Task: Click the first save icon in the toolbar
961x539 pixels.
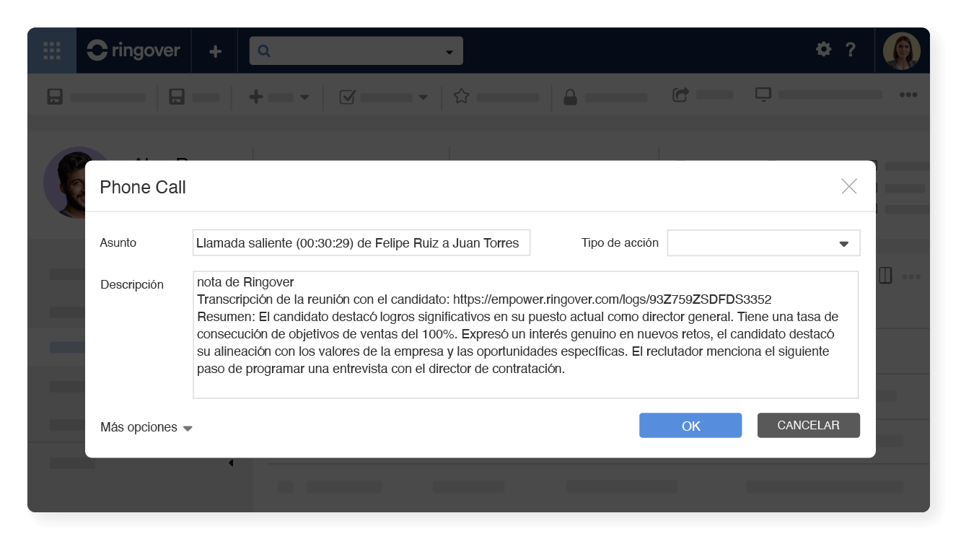Action: (54, 96)
